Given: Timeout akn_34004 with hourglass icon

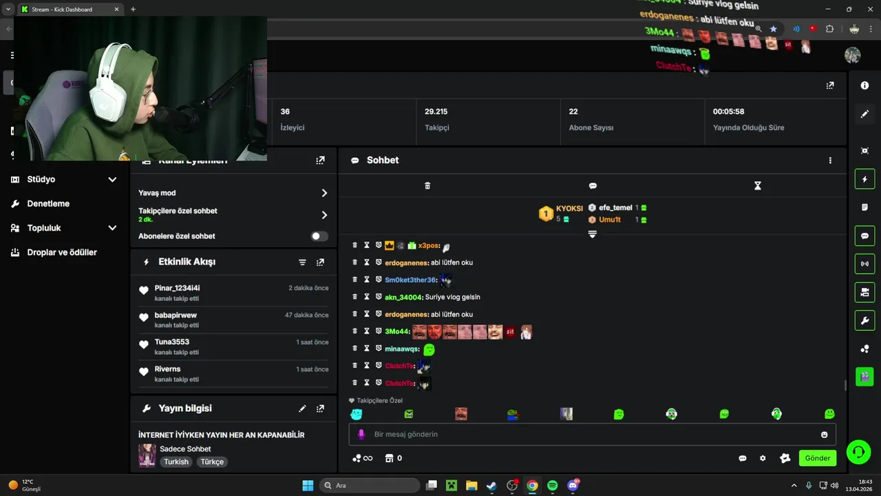Looking at the screenshot, I should [x=367, y=297].
